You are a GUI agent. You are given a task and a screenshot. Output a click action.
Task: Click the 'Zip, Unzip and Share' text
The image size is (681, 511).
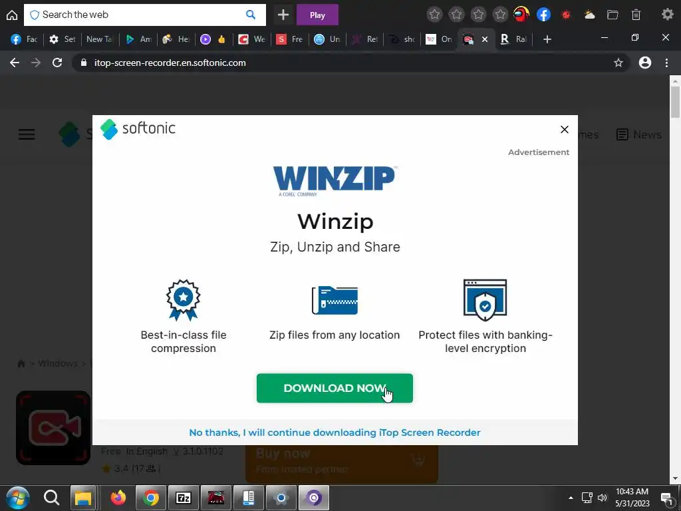(x=335, y=247)
